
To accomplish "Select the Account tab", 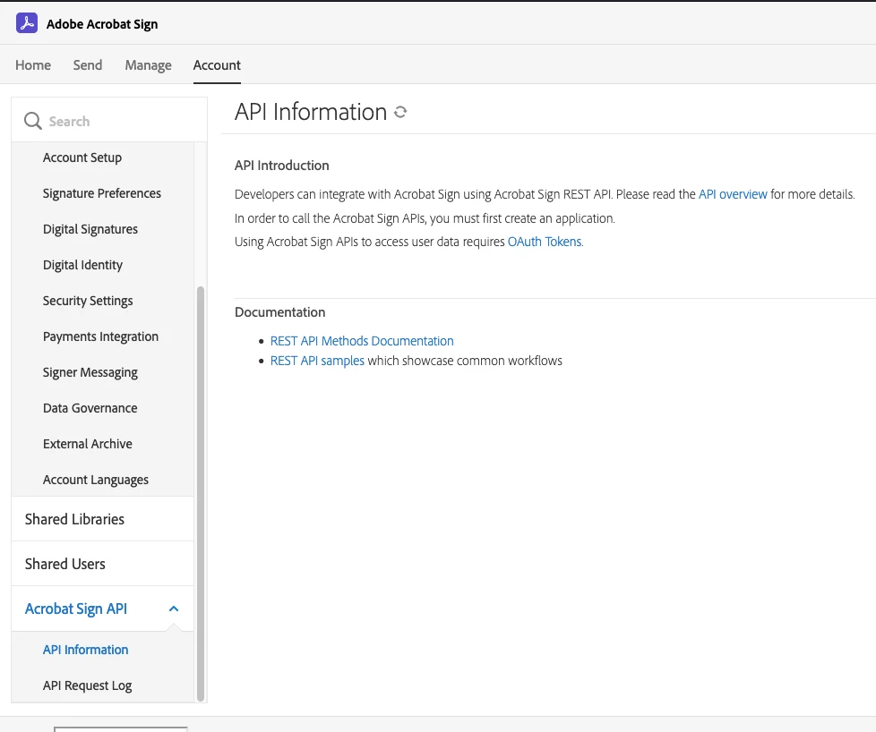I will click(217, 65).
